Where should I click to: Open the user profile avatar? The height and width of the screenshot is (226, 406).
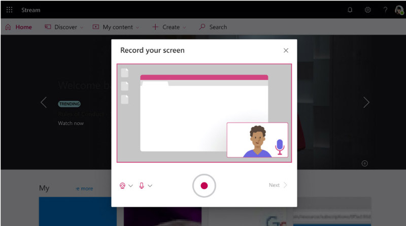[x=399, y=10]
